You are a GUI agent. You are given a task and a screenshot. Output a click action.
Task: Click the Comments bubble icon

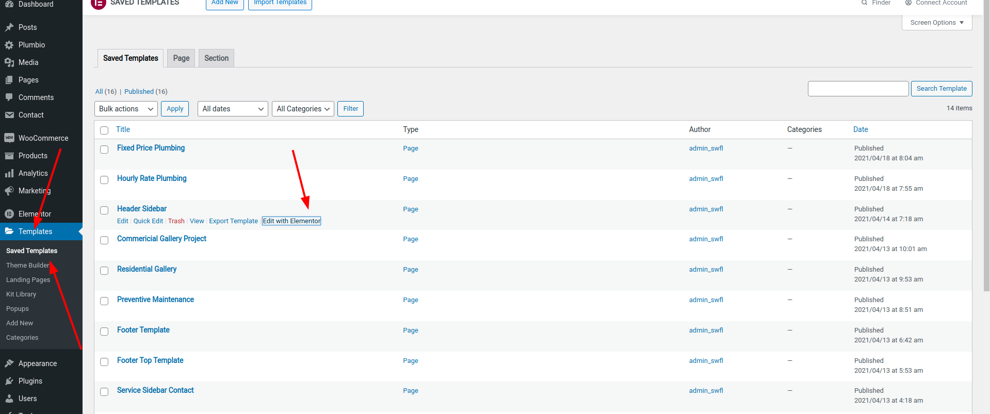9,97
